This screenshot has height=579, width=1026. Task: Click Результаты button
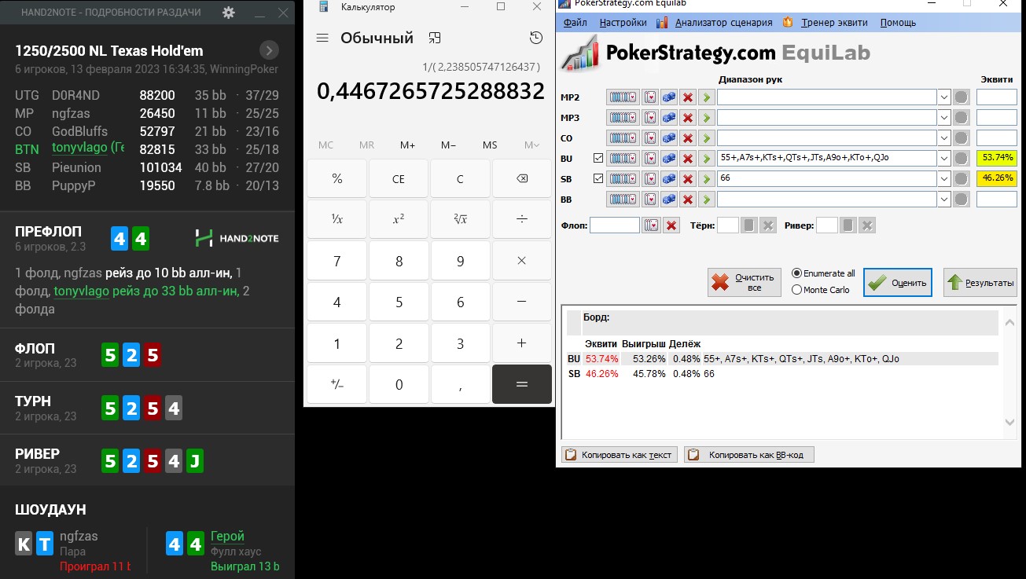(980, 282)
